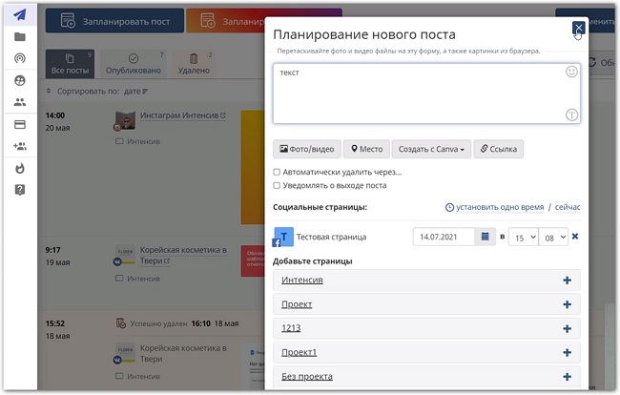Screen dimensions: 620x395
Task: Click the post text input area
Action: 420,94
